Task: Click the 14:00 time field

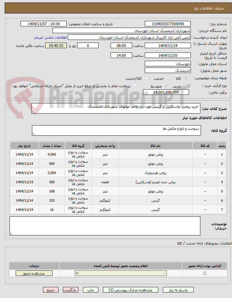Action: pos(121,55)
